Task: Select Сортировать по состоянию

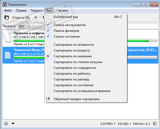Action: (86, 85)
